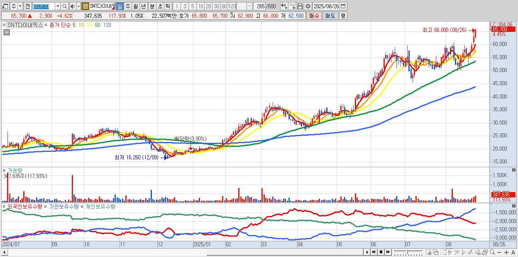
Task: Click the 호가 label in quote bar
Action: (183, 16)
